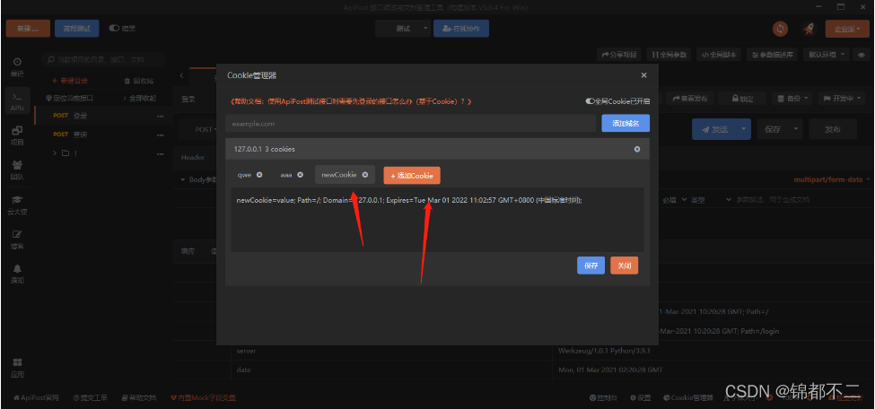
Task: Open Cookie管理器 from status bar
Action: [688, 398]
